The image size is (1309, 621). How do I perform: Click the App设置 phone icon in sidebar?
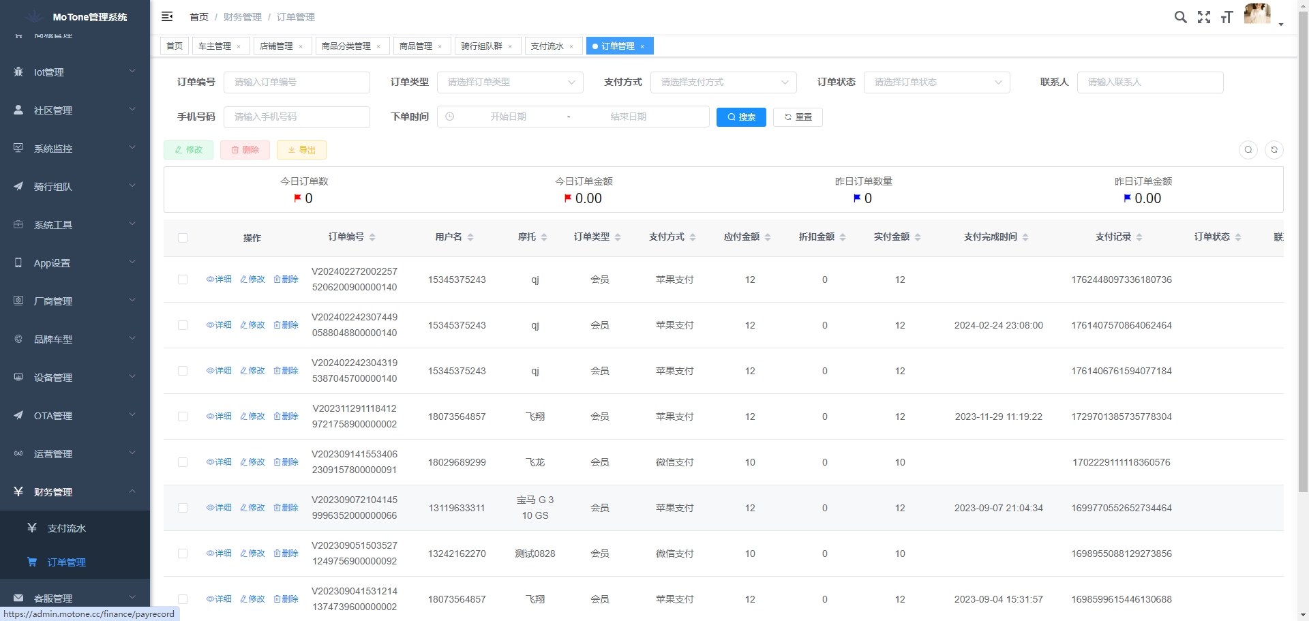[18, 262]
